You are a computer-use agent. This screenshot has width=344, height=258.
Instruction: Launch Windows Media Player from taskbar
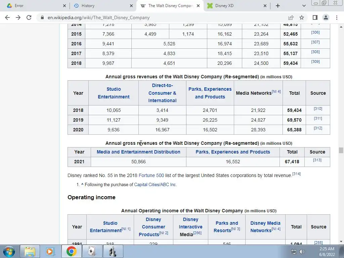click(50, 251)
